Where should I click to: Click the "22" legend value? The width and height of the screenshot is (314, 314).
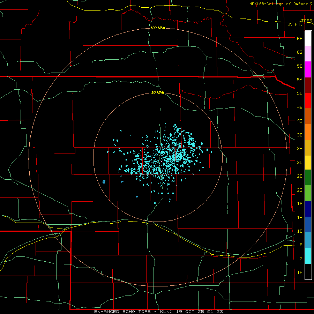point(300,190)
